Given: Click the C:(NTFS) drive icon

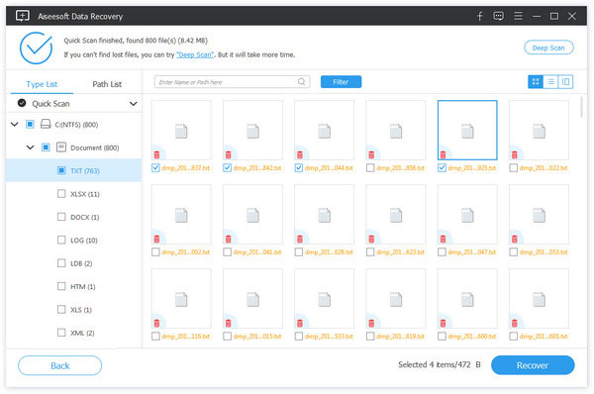Looking at the screenshot, I should (46, 125).
